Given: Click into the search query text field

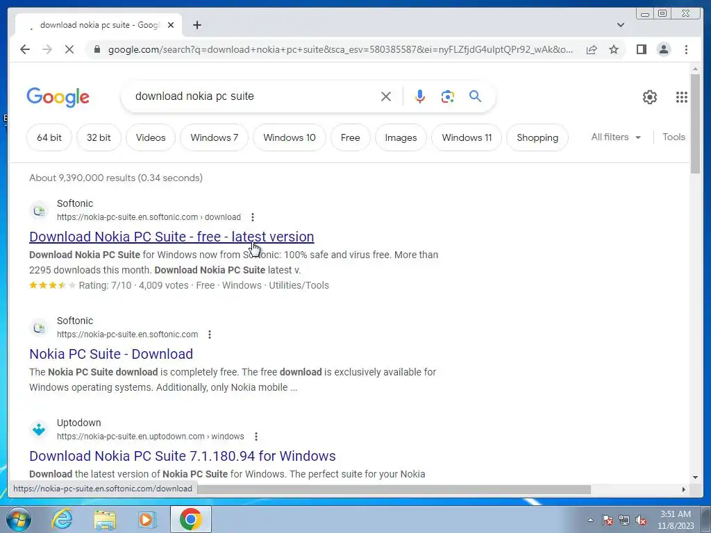Looking at the screenshot, I should pyautogui.click(x=254, y=96).
